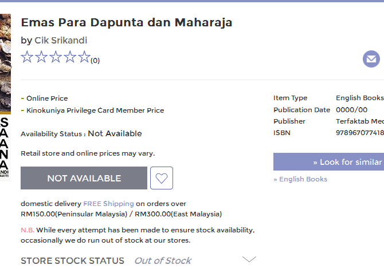Image resolution: width=384 pixels, height=269 pixels.
Task: Click the second rating star
Action: pyautogui.click(x=41, y=57)
